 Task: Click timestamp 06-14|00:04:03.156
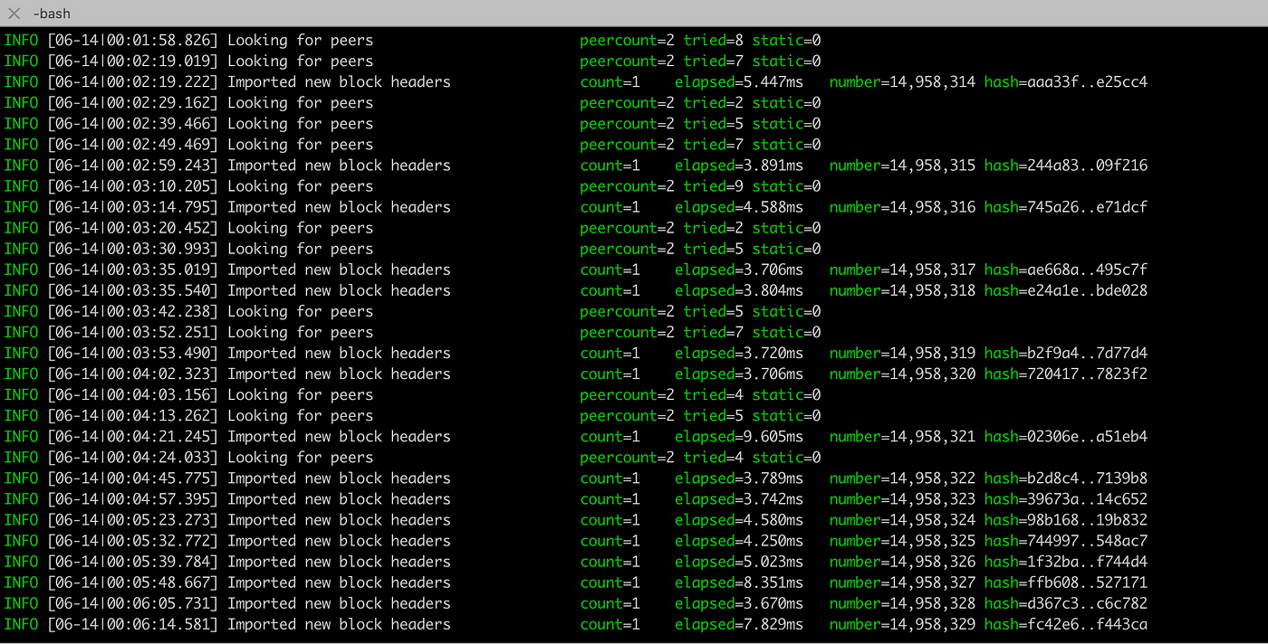click(x=132, y=394)
